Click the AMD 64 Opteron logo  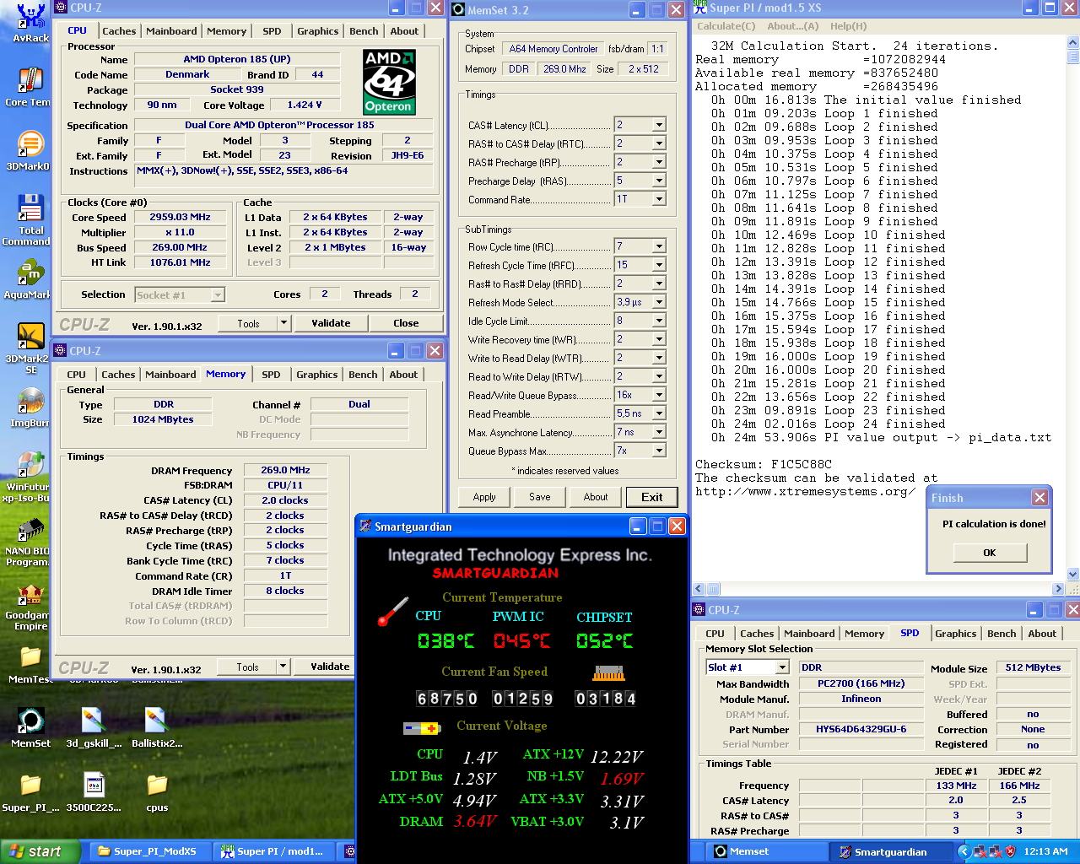click(x=389, y=81)
